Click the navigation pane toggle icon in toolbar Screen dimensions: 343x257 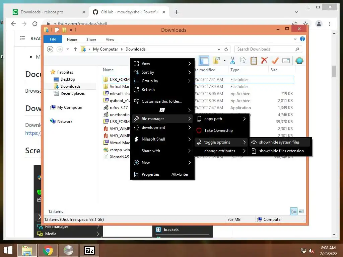pyautogui.click(x=204, y=61)
